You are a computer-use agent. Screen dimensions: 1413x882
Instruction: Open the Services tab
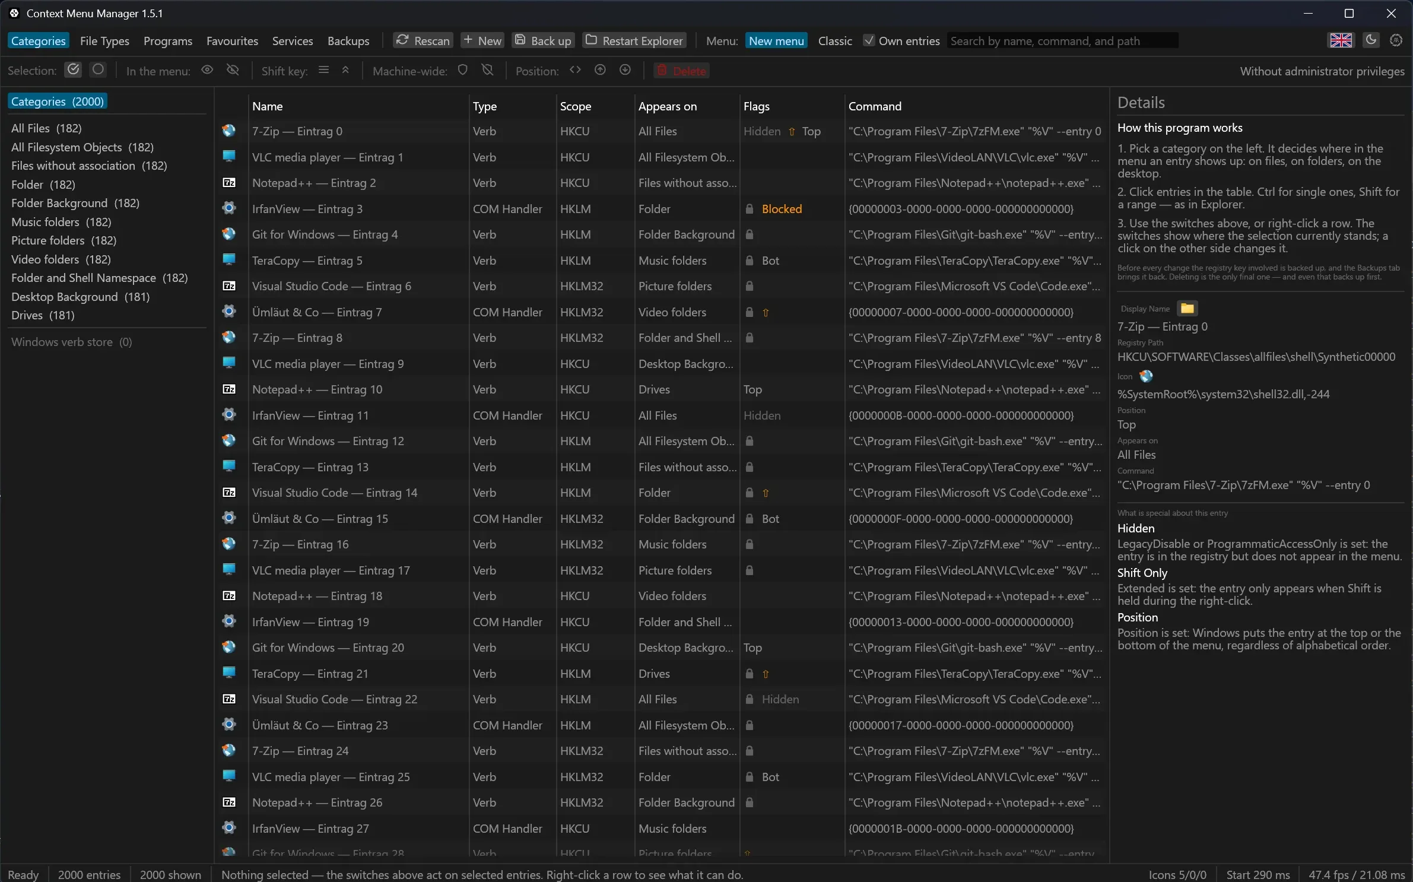click(x=293, y=40)
